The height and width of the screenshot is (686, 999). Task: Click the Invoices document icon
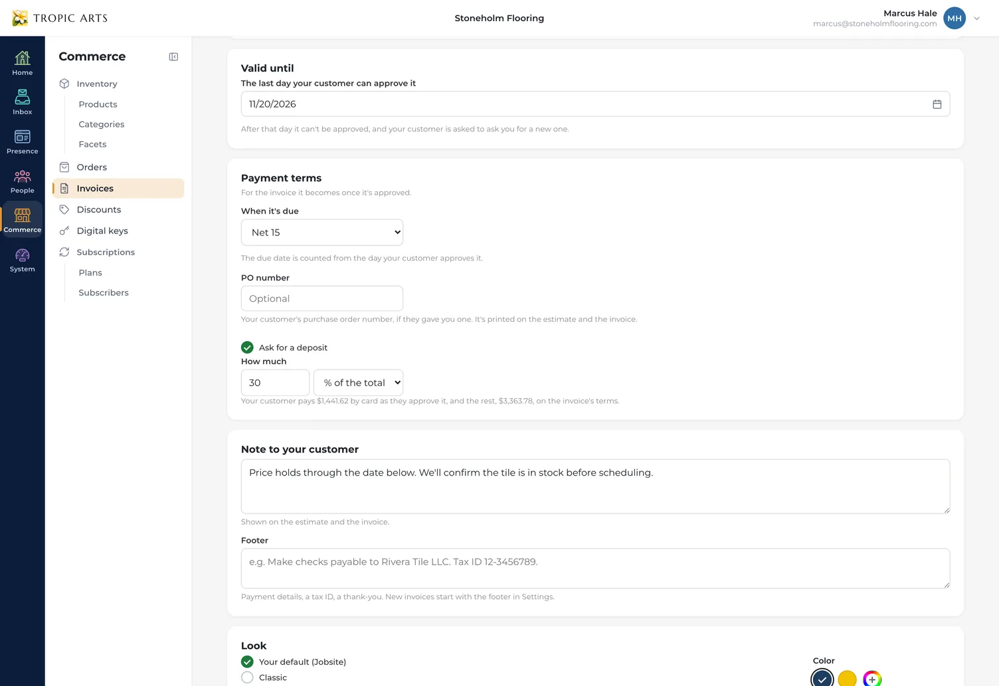click(64, 188)
